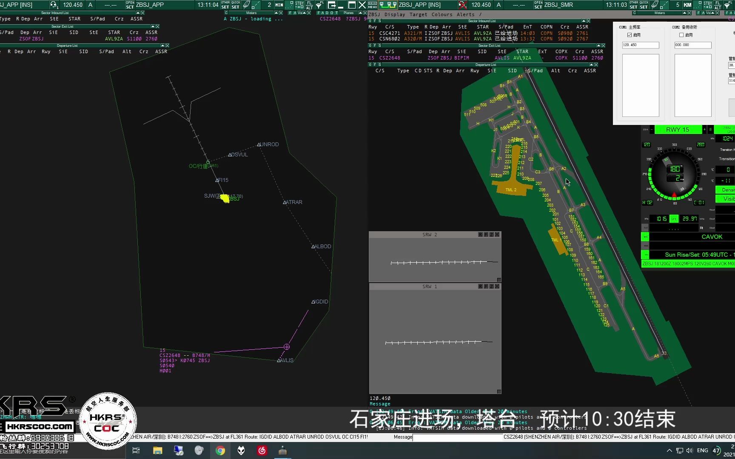Click the CAVOK weather field
Image resolution: width=735 pixels, height=459 pixels.
click(692, 237)
